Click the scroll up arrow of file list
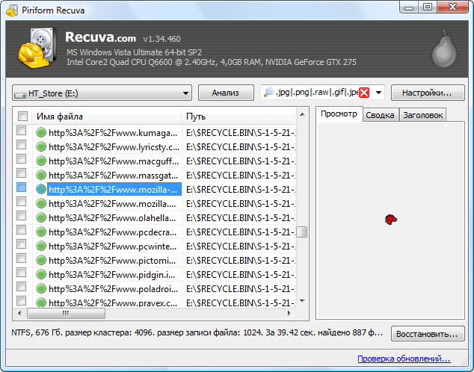This screenshot has width=474, height=372. tap(302, 115)
